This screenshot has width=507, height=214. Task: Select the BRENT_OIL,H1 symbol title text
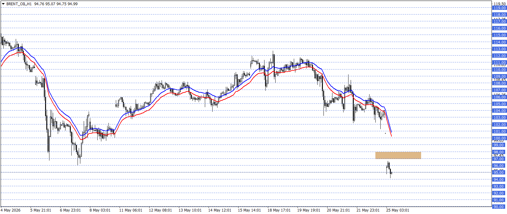19,4
